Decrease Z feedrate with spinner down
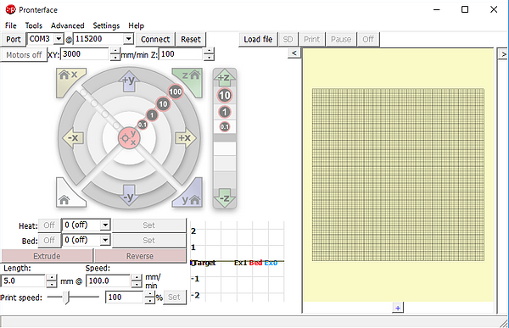This screenshot has width=509, height=328. (210, 58)
